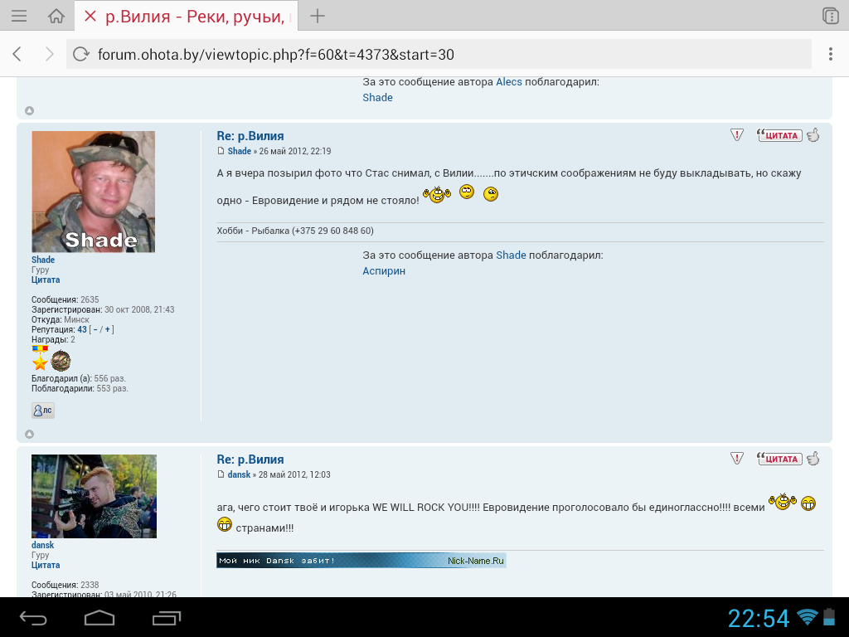Open the Аспирин user profile link
Image resolution: width=849 pixels, height=637 pixels.
pos(384,271)
